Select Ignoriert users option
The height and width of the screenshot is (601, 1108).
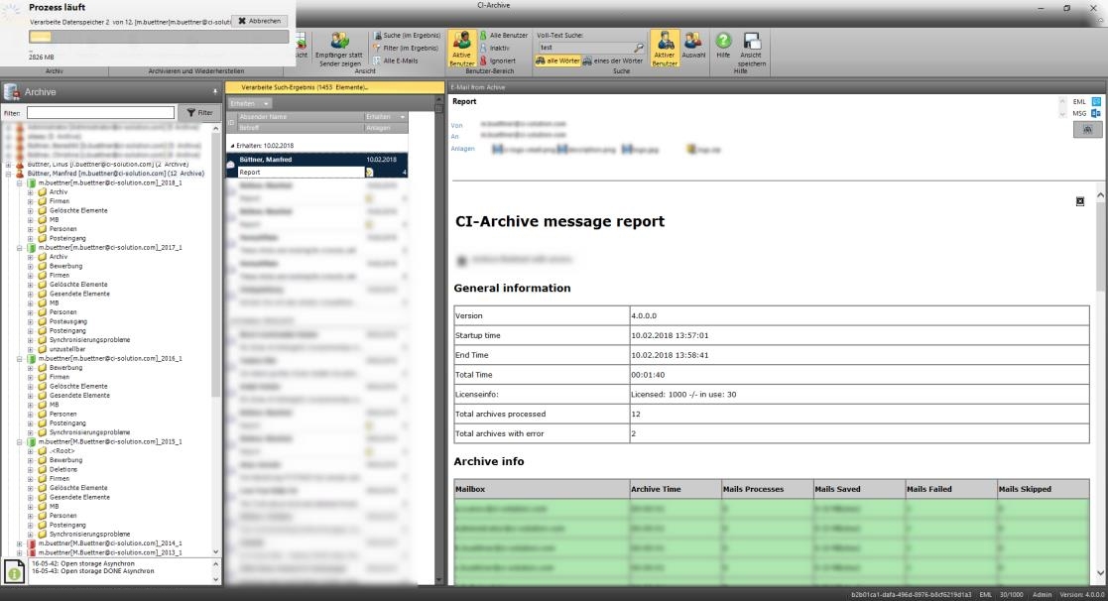pyautogui.click(x=498, y=60)
